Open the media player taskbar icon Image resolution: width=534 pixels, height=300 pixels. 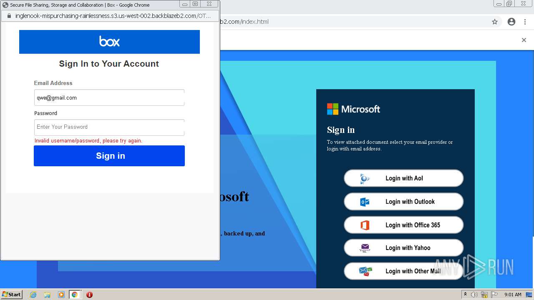(61, 295)
